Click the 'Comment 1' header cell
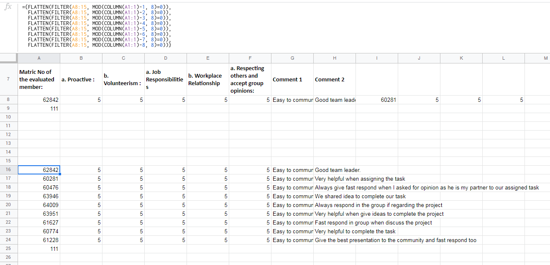The image size is (550, 265). point(292,79)
